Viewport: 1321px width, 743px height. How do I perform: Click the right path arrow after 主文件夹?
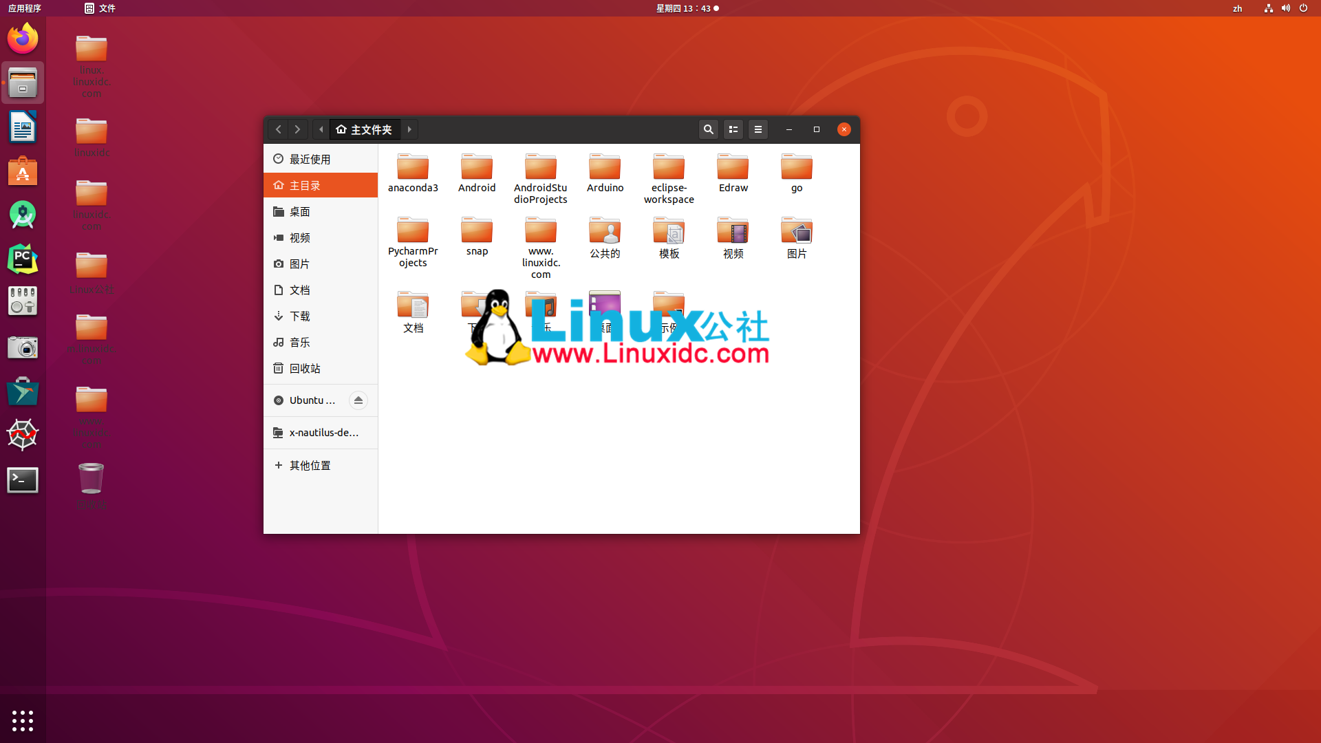409,129
